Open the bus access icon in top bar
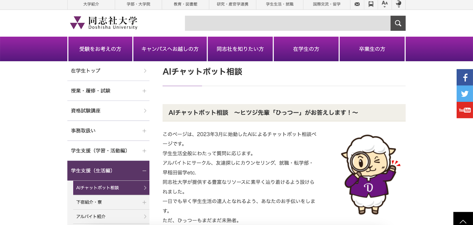Viewport: 473px width, 225px height. (371, 4)
